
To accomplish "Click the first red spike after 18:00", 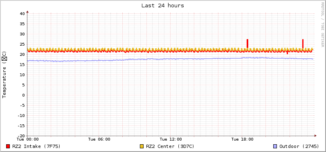I will pos(247,44).
